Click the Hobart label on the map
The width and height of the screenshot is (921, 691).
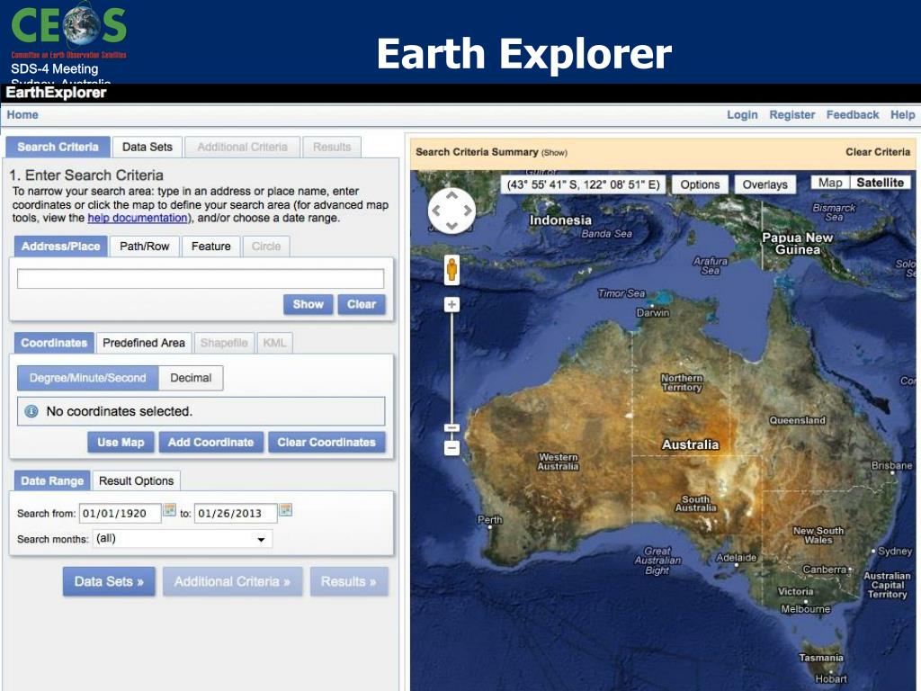(831, 678)
